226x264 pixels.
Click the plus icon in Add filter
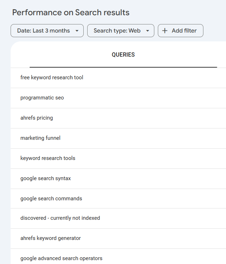coord(165,31)
